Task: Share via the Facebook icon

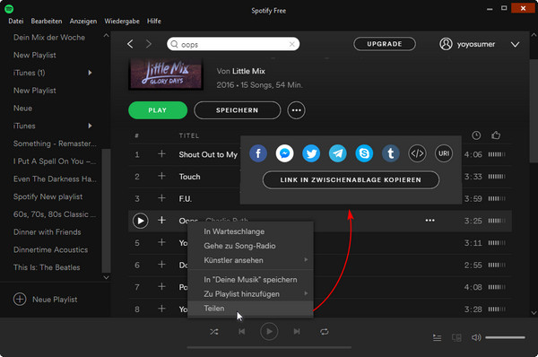Action: point(258,153)
